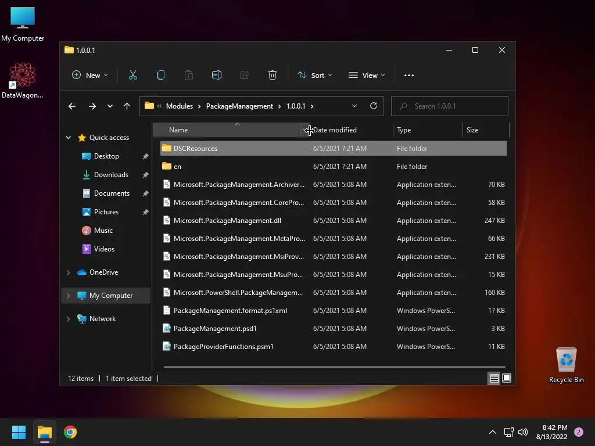Select Microsoft.PowerShell.PackageManagem file

pyautogui.click(x=334, y=293)
